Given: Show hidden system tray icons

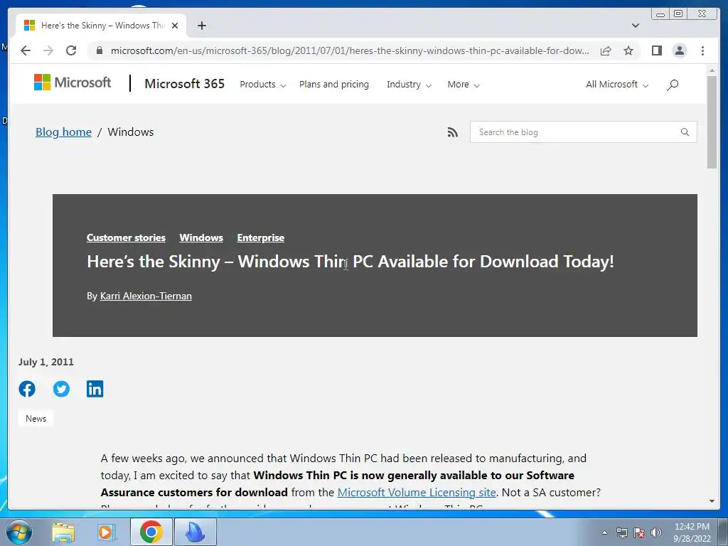Looking at the screenshot, I should [604, 532].
